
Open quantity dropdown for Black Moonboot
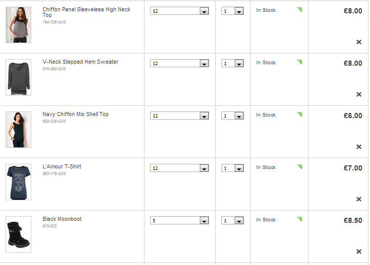(233, 220)
